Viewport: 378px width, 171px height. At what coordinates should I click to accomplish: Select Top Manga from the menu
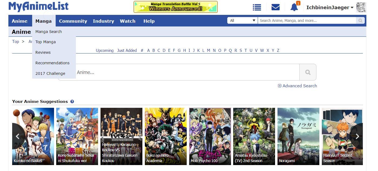click(45, 42)
